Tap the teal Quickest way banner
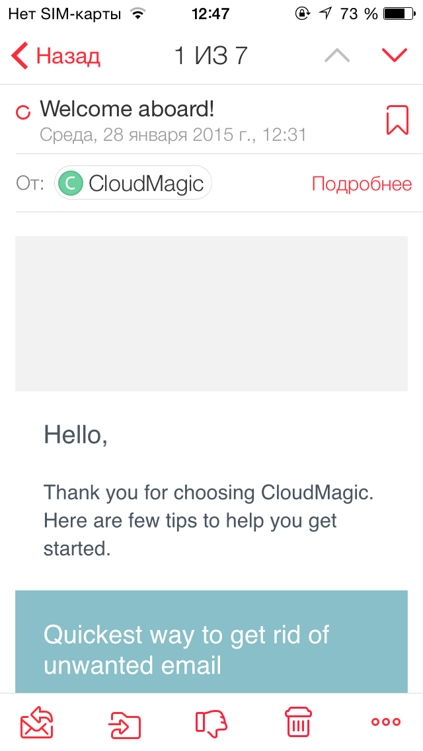This screenshot has width=423, height=751. [x=211, y=641]
